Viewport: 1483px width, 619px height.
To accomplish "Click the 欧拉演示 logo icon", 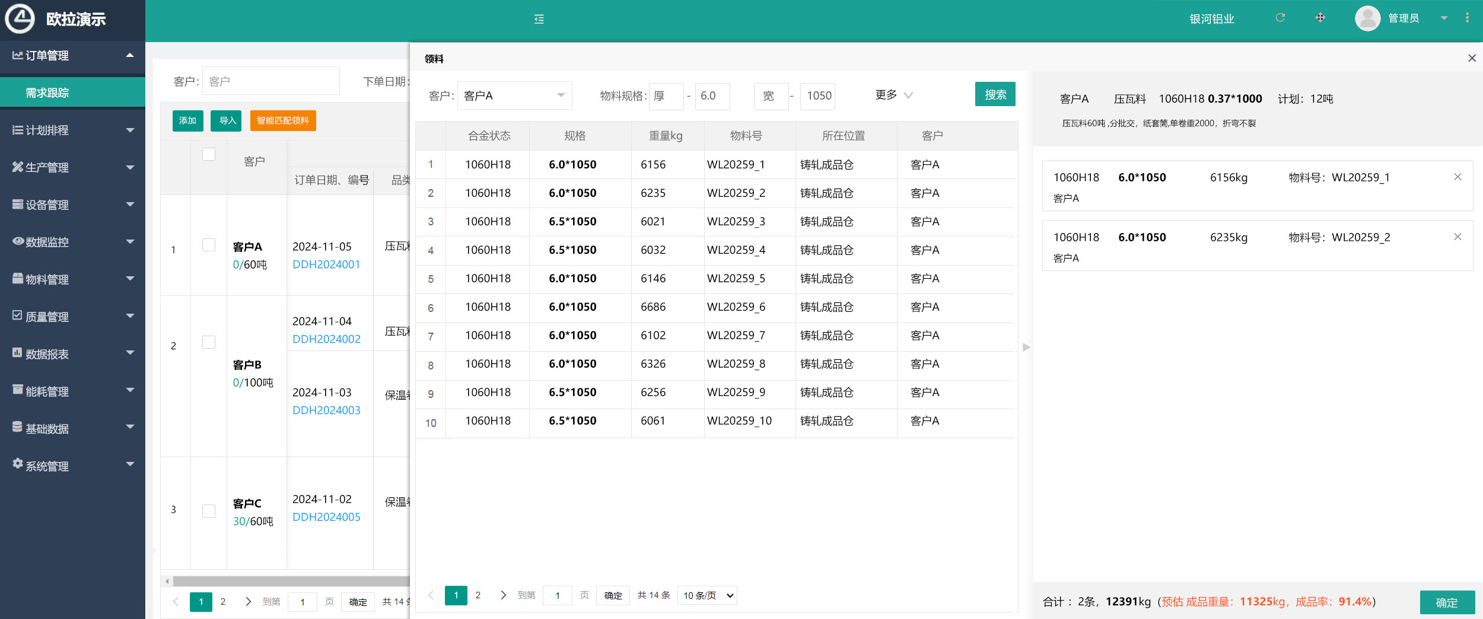I will (x=20, y=18).
